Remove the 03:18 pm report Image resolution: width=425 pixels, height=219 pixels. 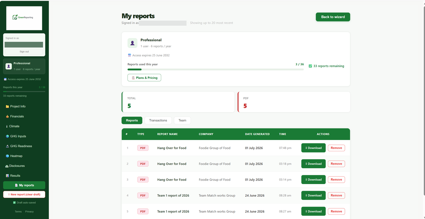336,164
